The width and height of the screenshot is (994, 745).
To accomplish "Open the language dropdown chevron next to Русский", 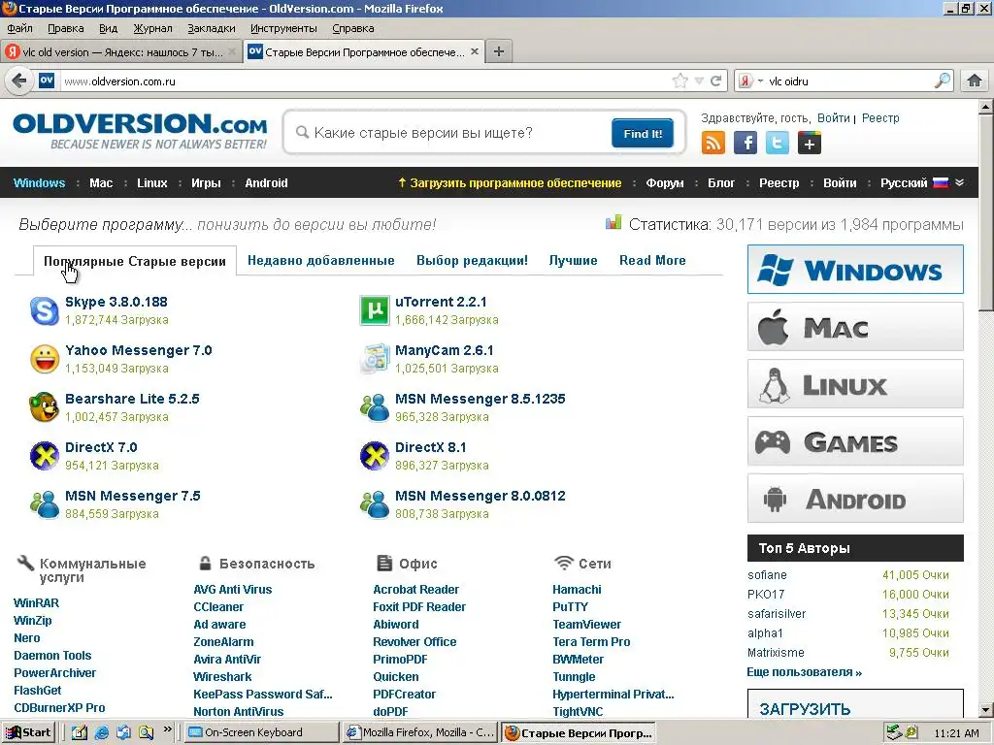I will coord(960,182).
